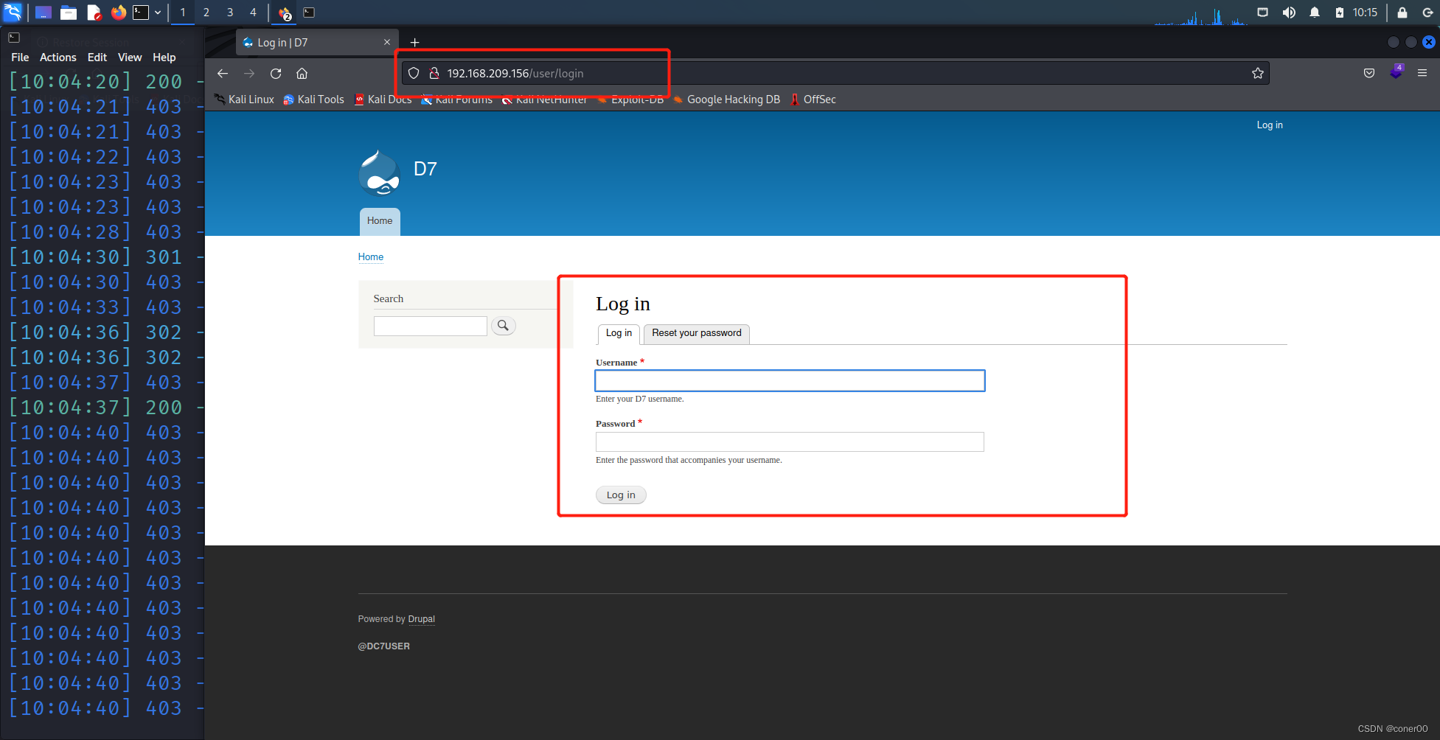1440x740 pixels.
Task: Go to the Firefox home page
Action: [x=302, y=74]
